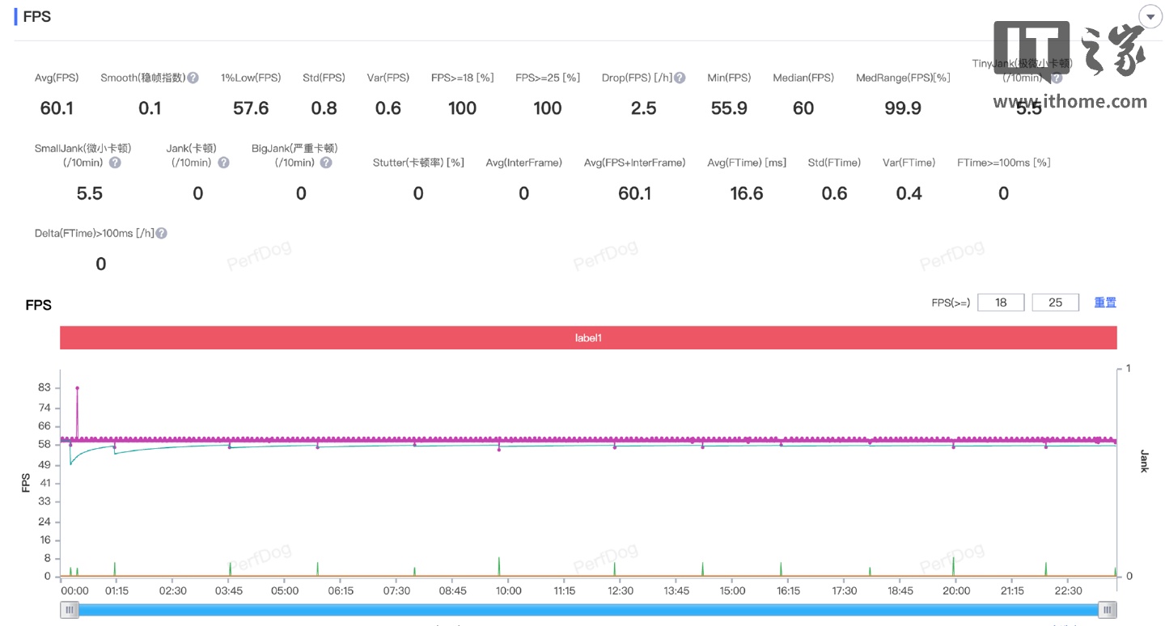Click the TinyJank(极微小卡顿) question mark icon
The width and height of the screenshot is (1165, 626).
click(1057, 78)
